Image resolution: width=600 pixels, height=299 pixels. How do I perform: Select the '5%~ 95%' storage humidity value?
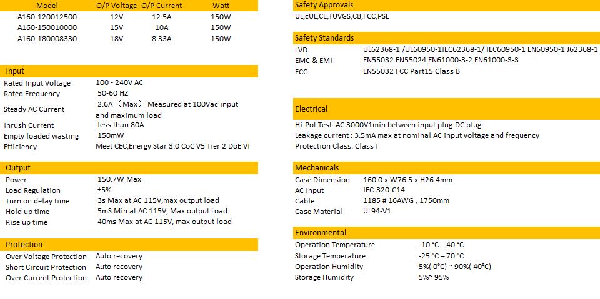click(434, 277)
